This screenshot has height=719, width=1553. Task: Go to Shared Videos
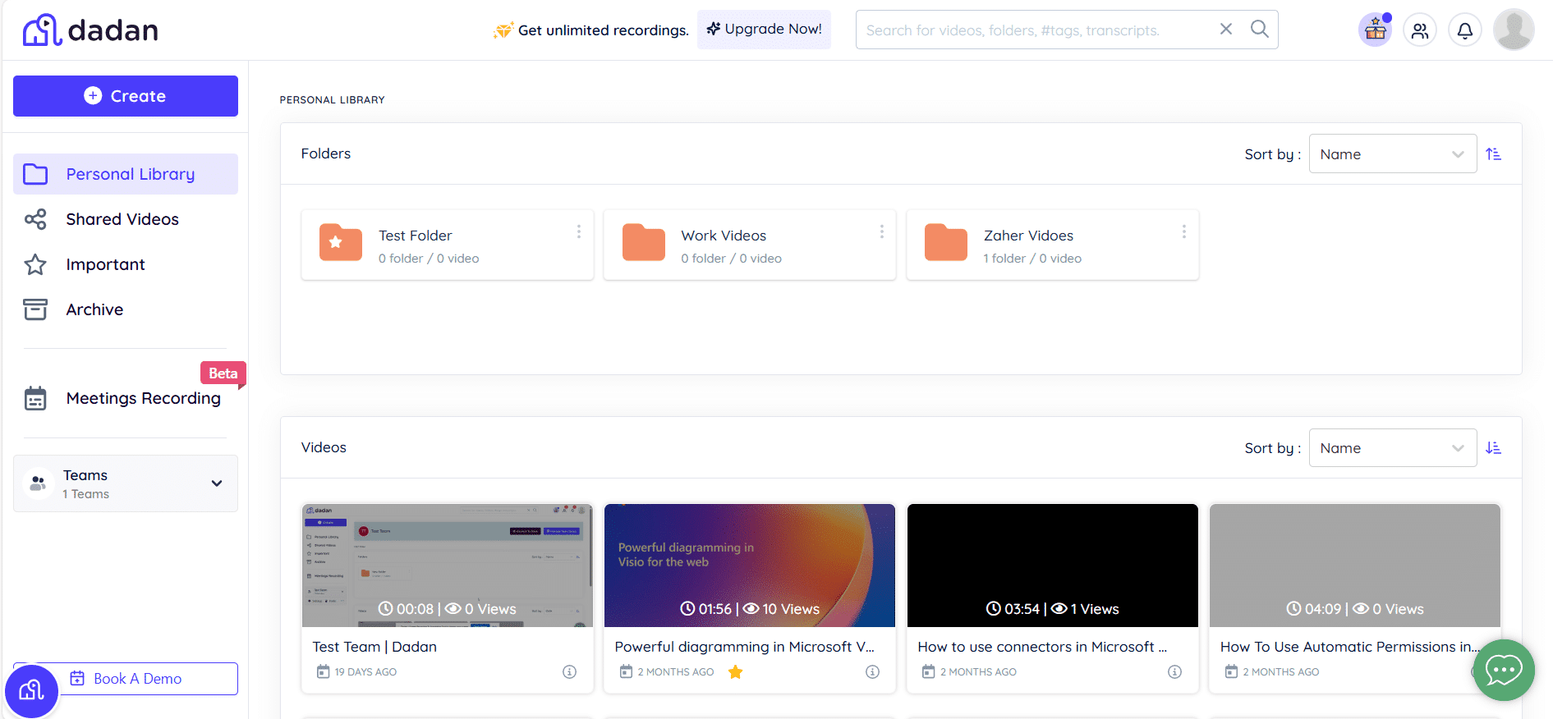pos(122,219)
